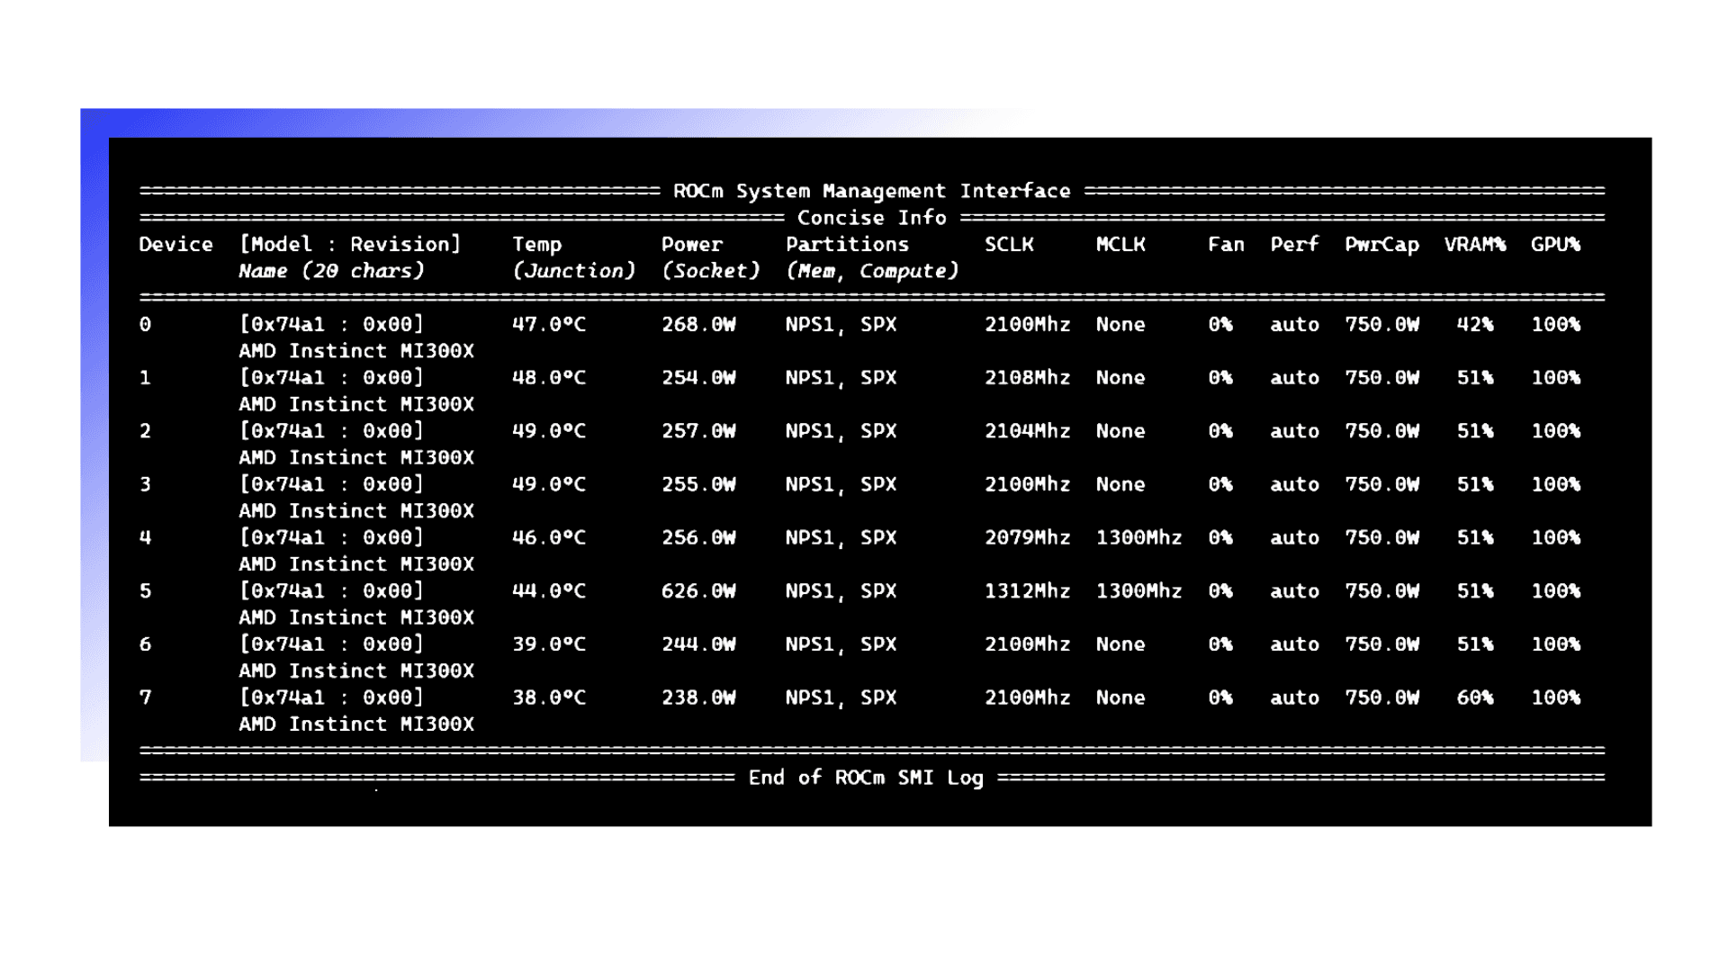Click the '[Model : Revision]' column header

(x=350, y=244)
